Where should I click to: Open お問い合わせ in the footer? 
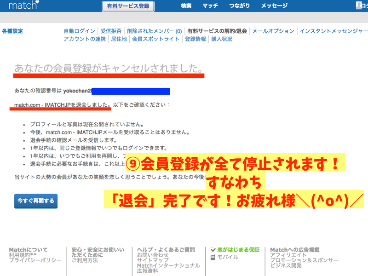click(153, 255)
